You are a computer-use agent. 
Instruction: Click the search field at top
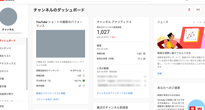coord(102,1)
